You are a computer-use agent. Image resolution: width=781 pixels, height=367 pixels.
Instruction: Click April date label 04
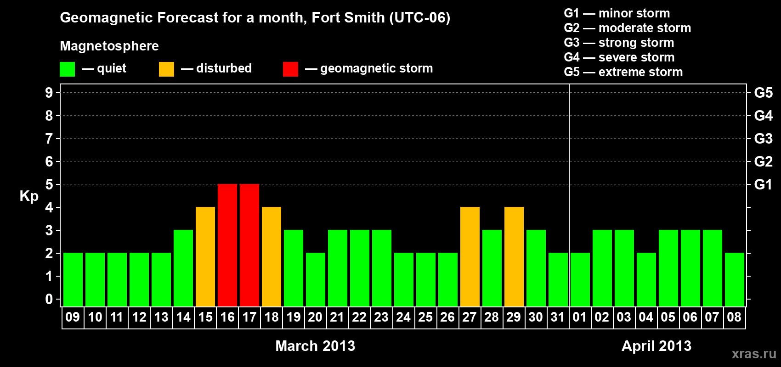coord(646,317)
